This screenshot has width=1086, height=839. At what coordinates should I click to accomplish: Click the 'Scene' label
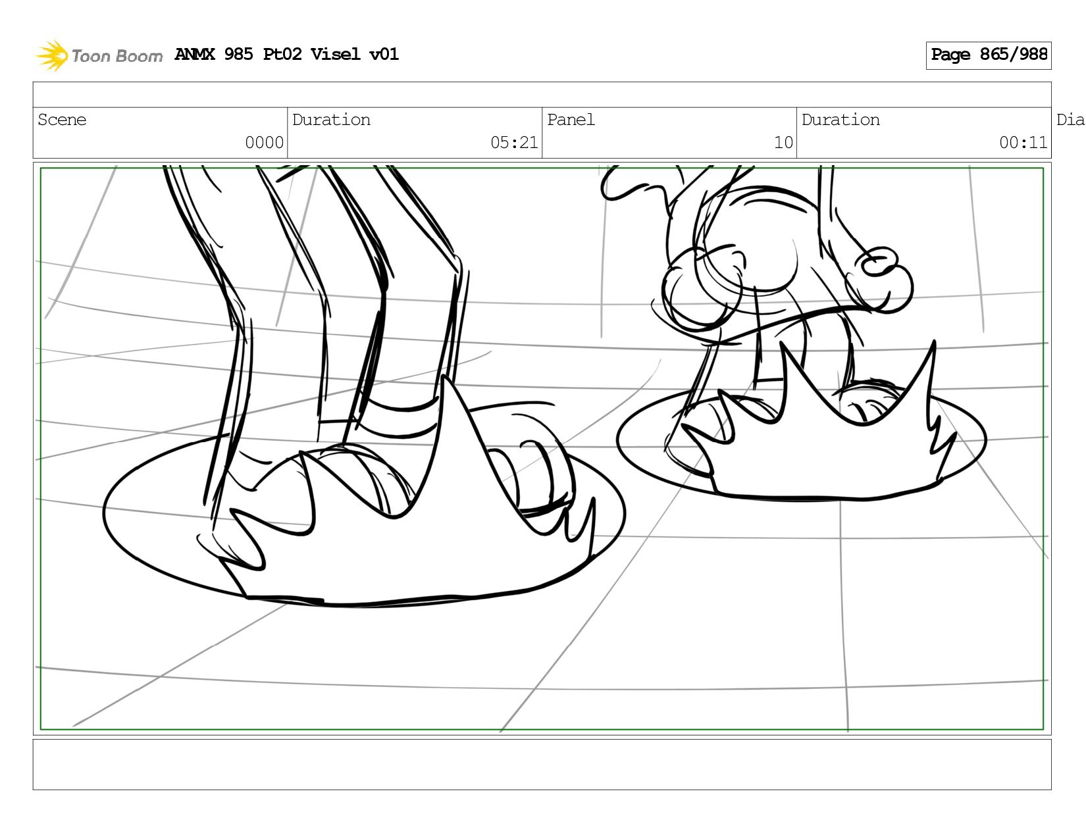coord(62,120)
